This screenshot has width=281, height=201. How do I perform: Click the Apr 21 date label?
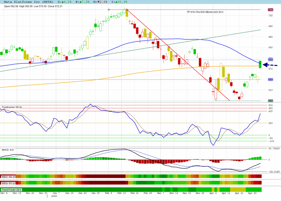click(x=239, y=193)
